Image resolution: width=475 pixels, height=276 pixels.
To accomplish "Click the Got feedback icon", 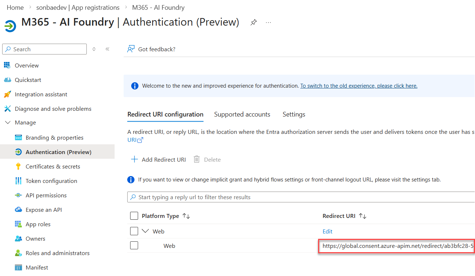I will (131, 49).
